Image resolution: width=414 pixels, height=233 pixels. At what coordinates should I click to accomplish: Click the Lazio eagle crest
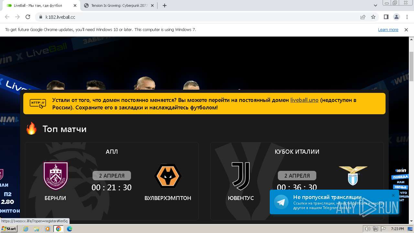click(353, 176)
